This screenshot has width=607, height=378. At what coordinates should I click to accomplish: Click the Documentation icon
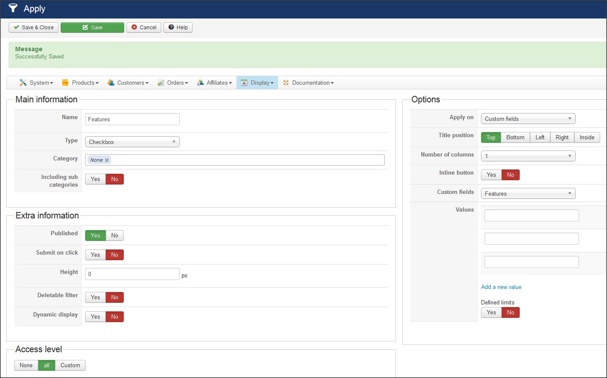click(286, 83)
